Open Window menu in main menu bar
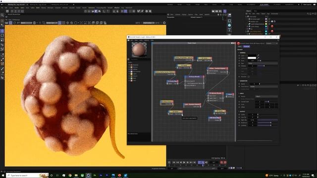The height and width of the screenshot is (178, 317). 117,8
